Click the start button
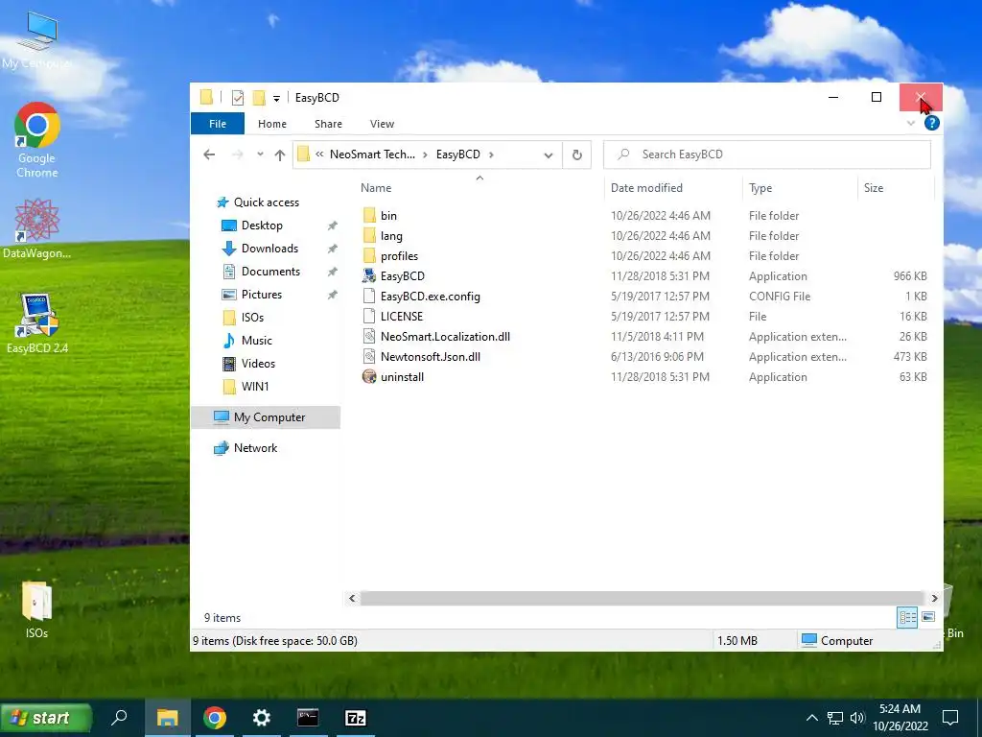This screenshot has width=982, height=737. 46,718
